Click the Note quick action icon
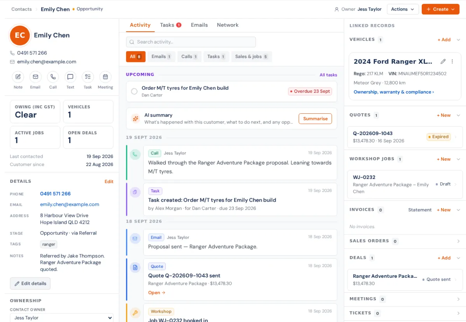 (x=18, y=77)
